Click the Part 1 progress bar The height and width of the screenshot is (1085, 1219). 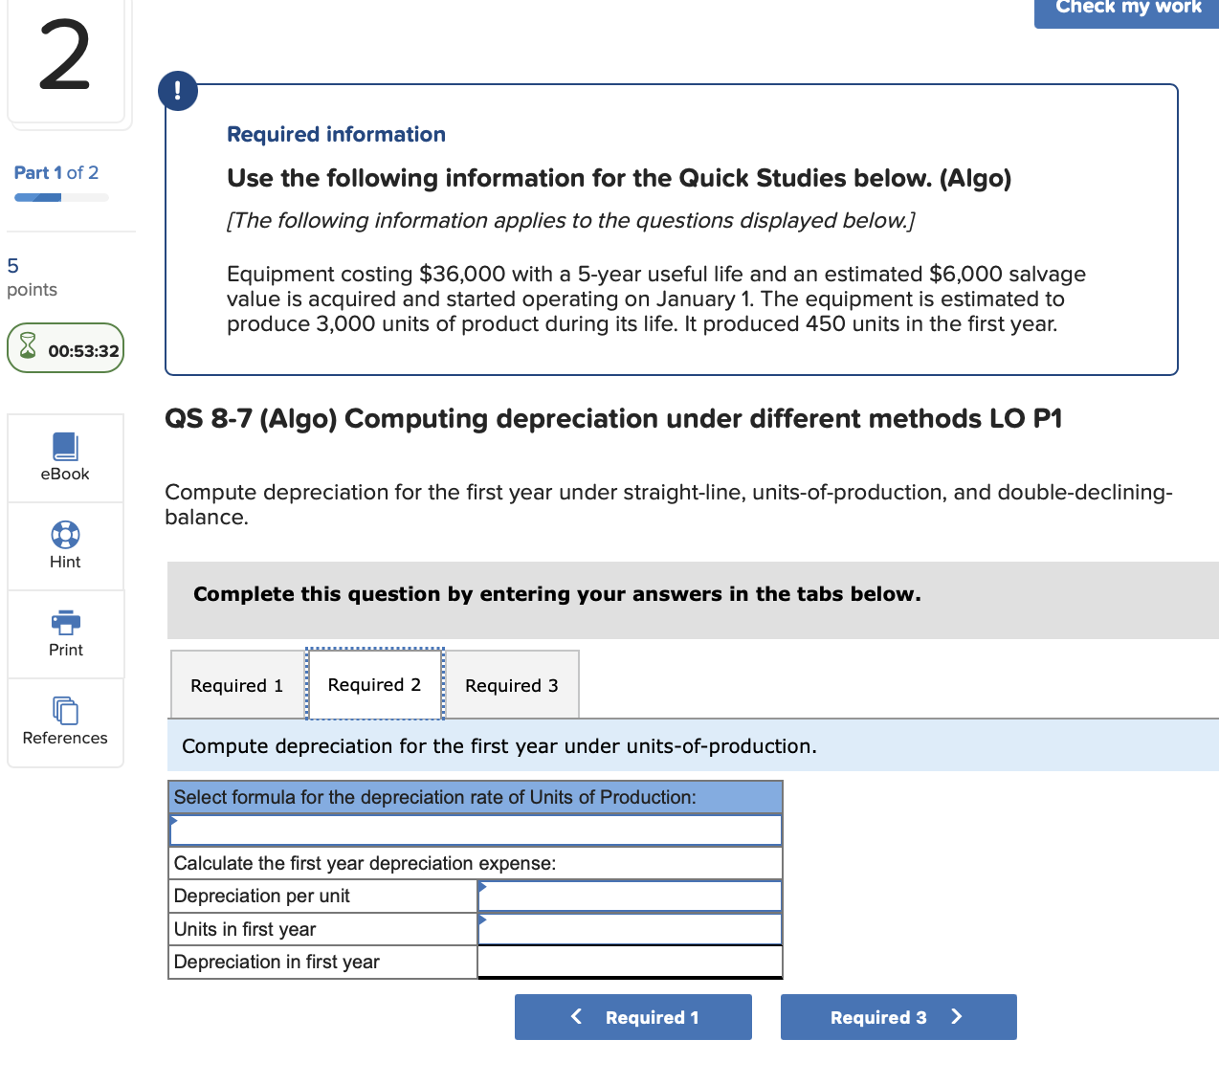point(60,197)
